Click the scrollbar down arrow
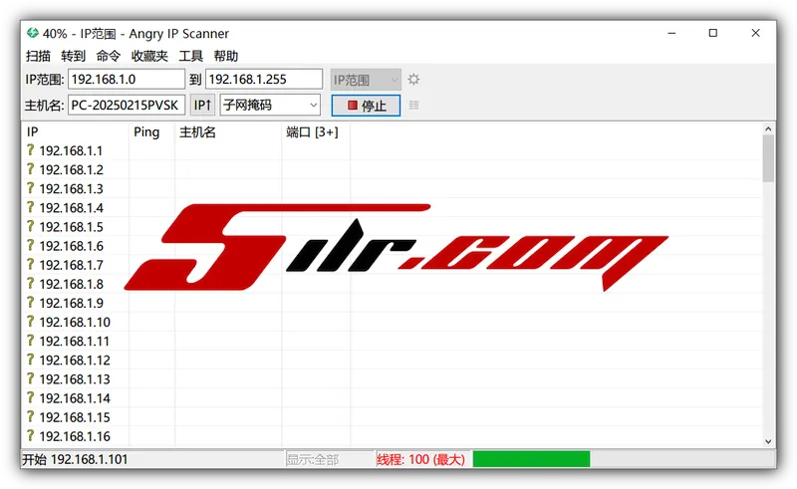The height and width of the screenshot is (489, 797). pos(768,441)
